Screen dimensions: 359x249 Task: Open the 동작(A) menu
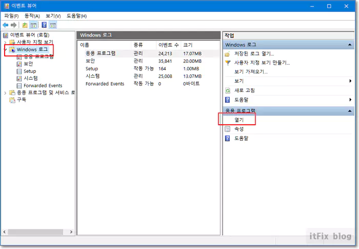(32, 16)
